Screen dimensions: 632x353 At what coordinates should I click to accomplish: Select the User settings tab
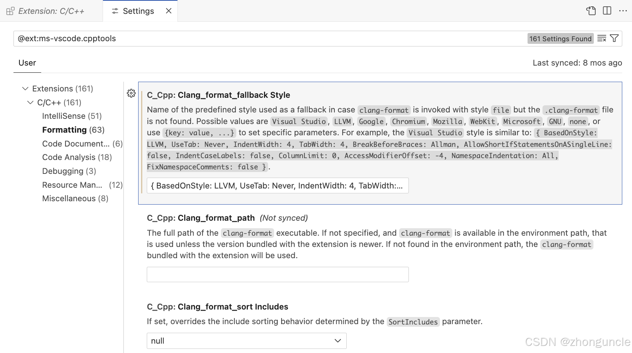coord(27,63)
